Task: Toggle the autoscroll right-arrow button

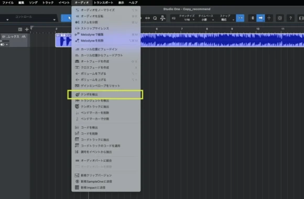Action: coord(260,18)
